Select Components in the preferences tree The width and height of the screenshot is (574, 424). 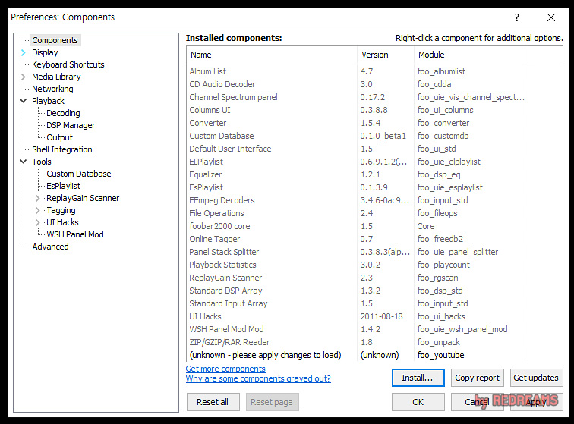(55, 40)
